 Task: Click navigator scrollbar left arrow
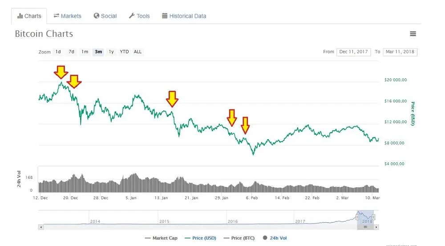41,227
